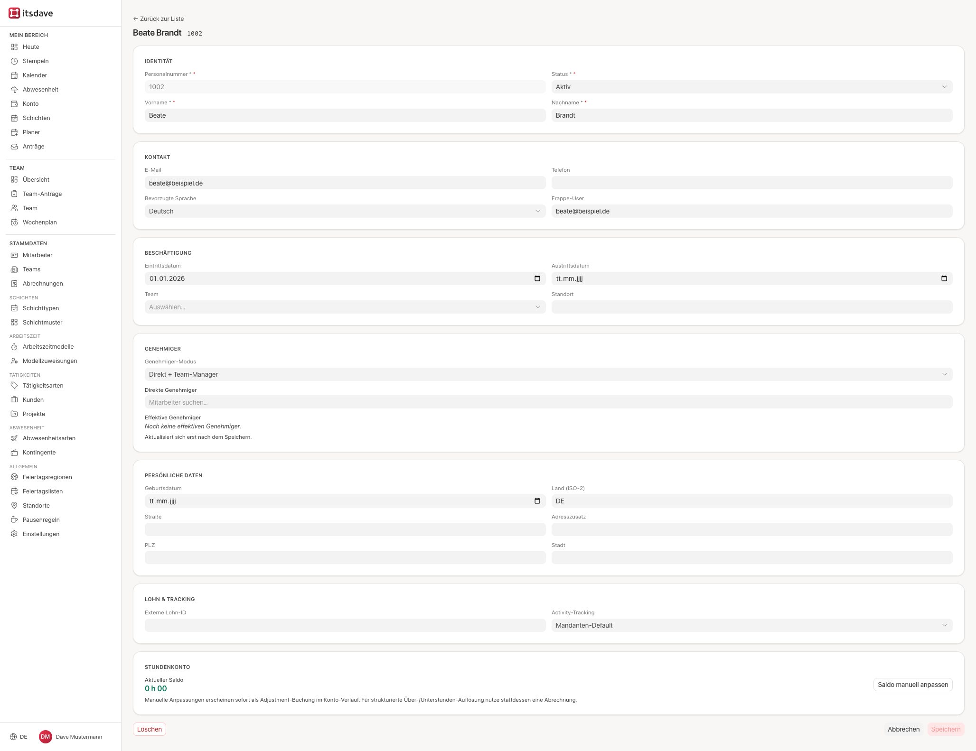Click the Externe Lohn-ID field
Viewport: 976px width, 751px height.
pyautogui.click(x=345, y=625)
